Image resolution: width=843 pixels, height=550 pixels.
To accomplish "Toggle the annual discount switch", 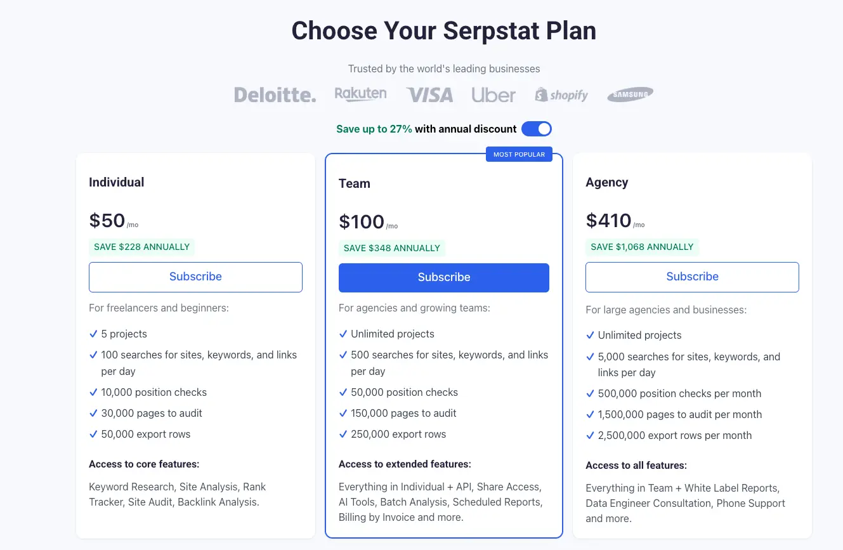I will (x=537, y=129).
